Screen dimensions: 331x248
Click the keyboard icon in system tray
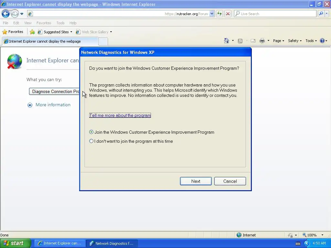[x=298, y=243]
